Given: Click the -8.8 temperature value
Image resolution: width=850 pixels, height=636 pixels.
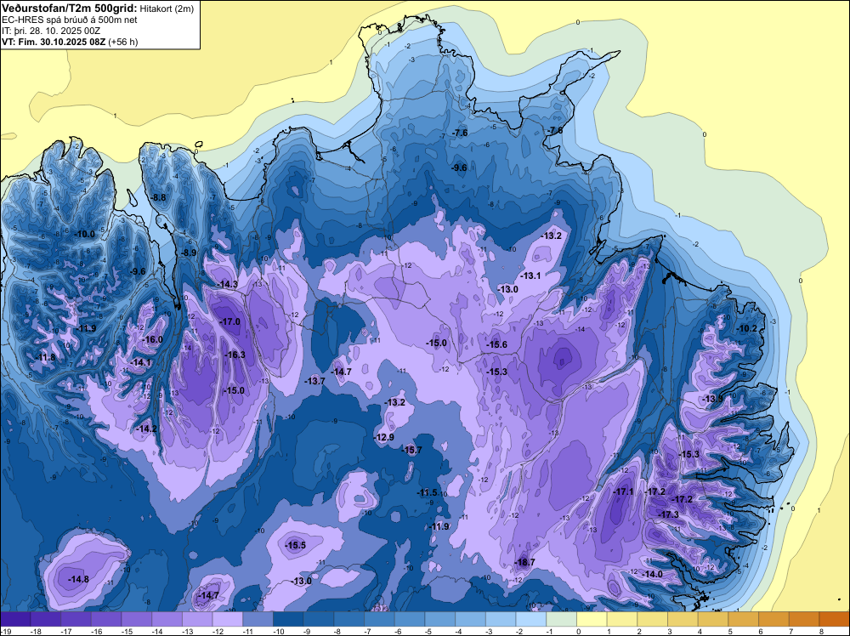Looking at the screenshot, I should 158,197.
